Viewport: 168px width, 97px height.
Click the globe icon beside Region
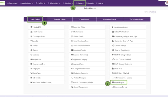click(x=31, y=50)
